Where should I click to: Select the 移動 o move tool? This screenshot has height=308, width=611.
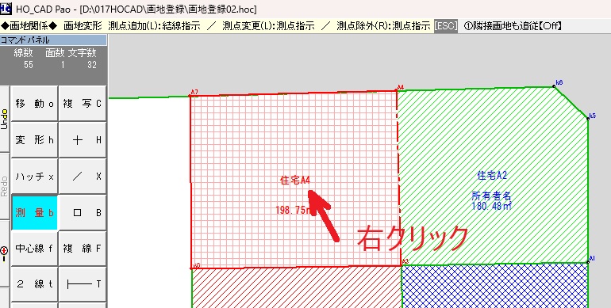pyautogui.click(x=34, y=104)
